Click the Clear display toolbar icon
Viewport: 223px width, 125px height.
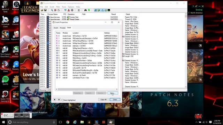click(59, 10)
